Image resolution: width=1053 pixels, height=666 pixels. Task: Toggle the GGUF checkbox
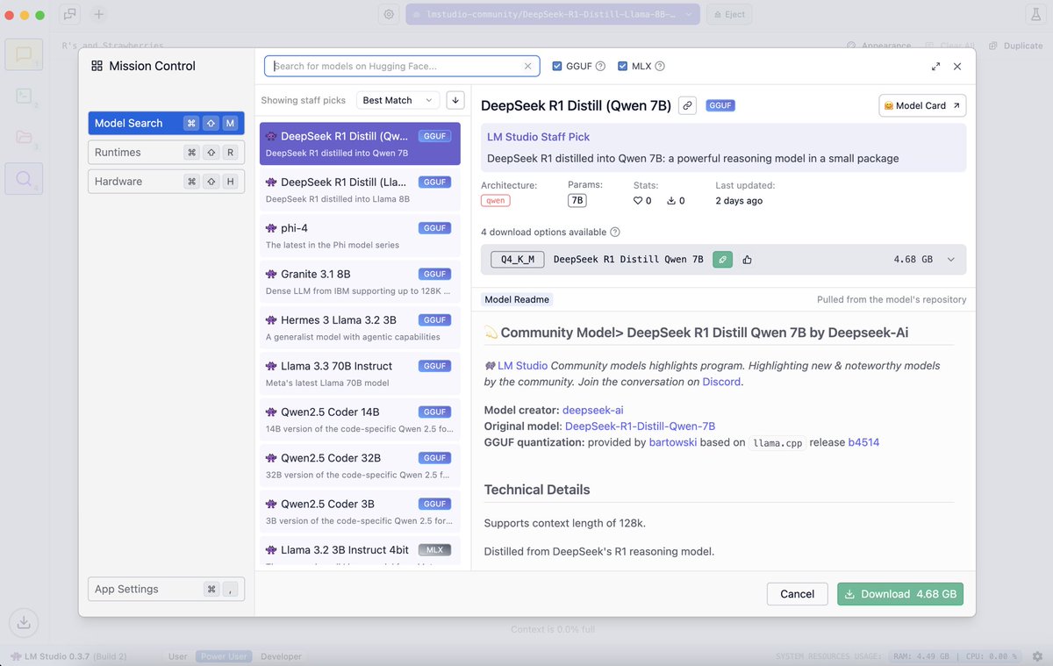[557, 66]
